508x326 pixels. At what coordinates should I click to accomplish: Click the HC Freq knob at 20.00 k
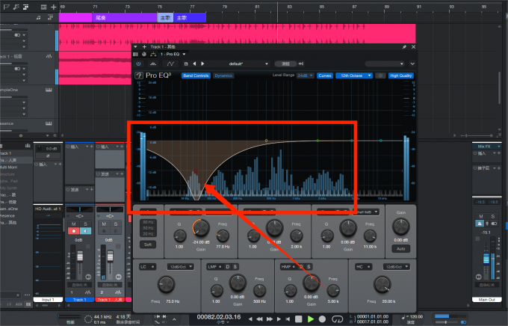[x=382, y=285]
